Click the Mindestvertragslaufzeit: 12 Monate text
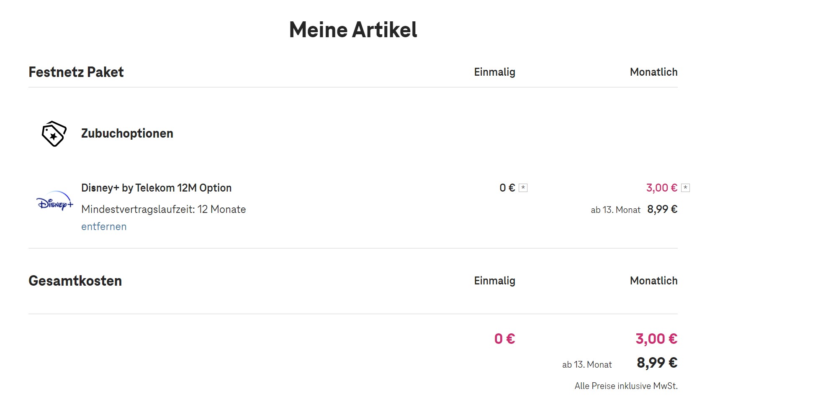The height and width of the screenshot is (417, 818). [164, 209]
